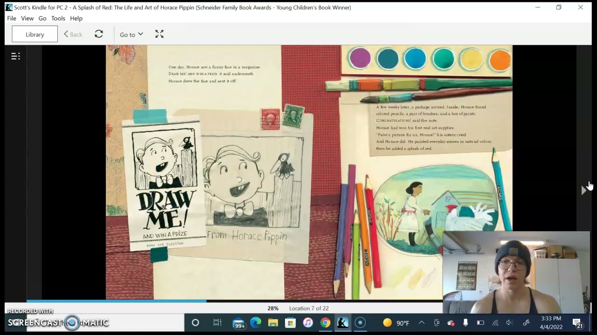Open Wi-Fi network settings icon
597x335 pixels.
(495, 323)
